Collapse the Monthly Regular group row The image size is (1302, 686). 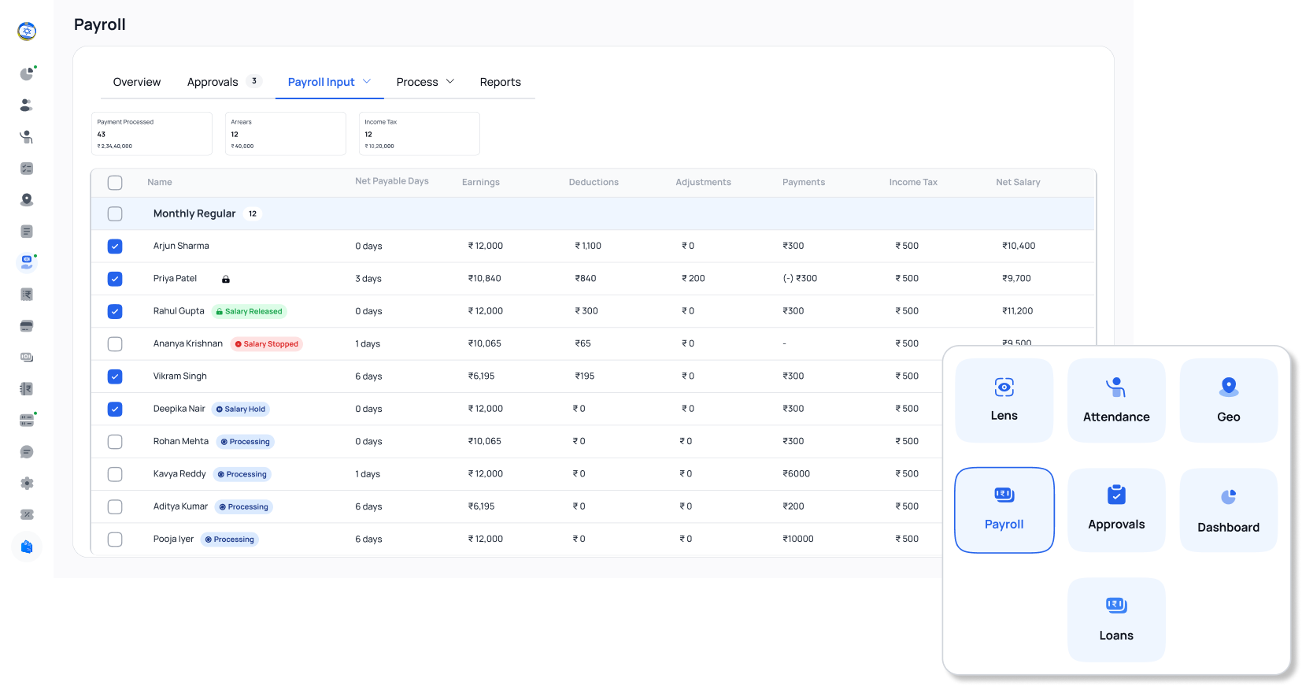[593, 213]
